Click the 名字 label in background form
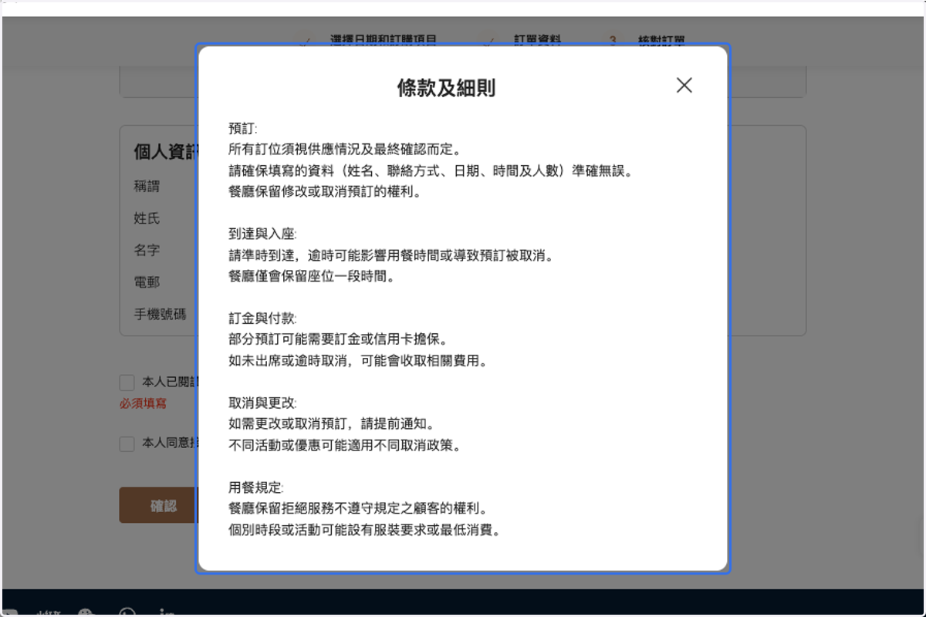 click(x=147, y=251)
